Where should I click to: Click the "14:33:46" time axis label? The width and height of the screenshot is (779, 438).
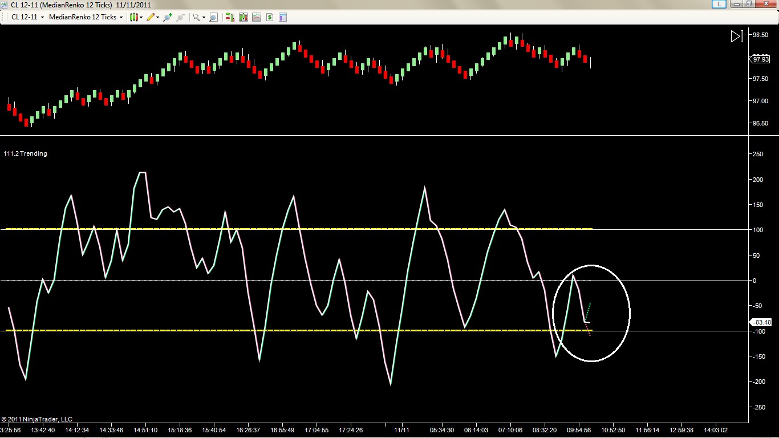pyautogui.click(x=111, y=430)
